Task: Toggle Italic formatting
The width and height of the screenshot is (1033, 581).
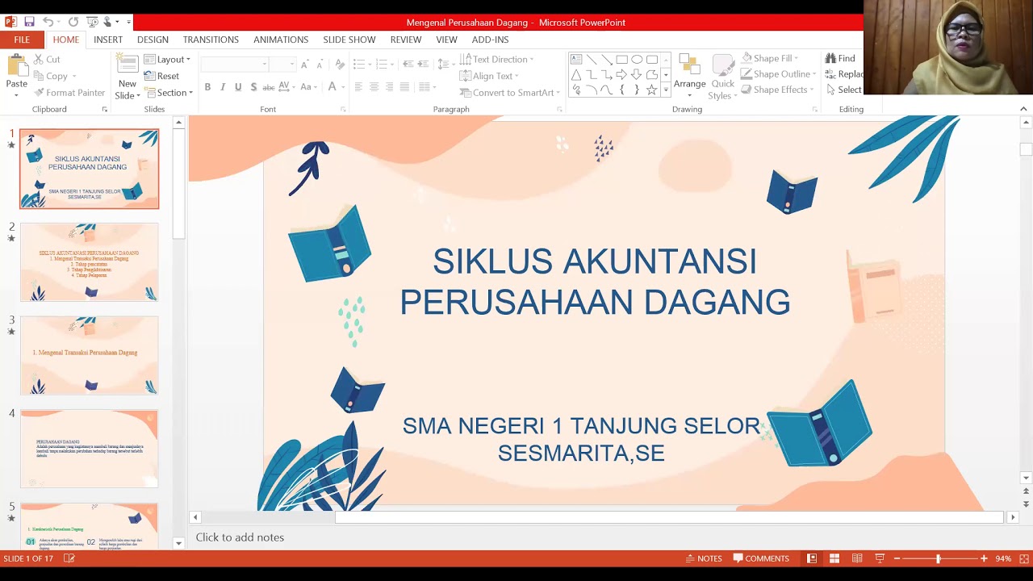Action: tap(223, 87)
